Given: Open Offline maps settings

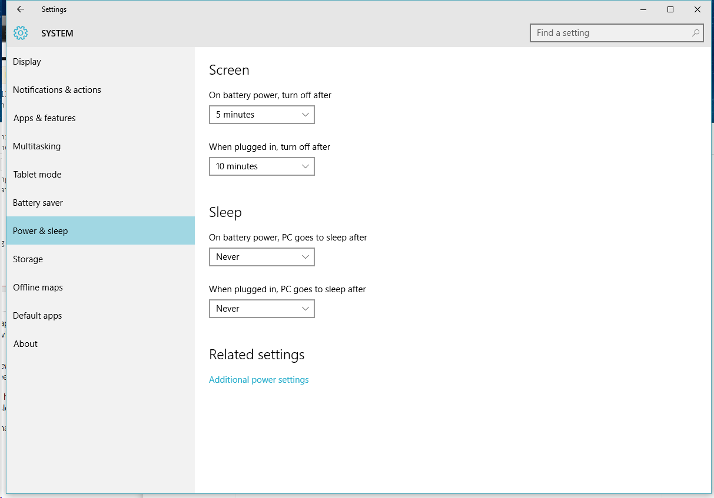Looking at the screenshot, I should pos(38,287).
